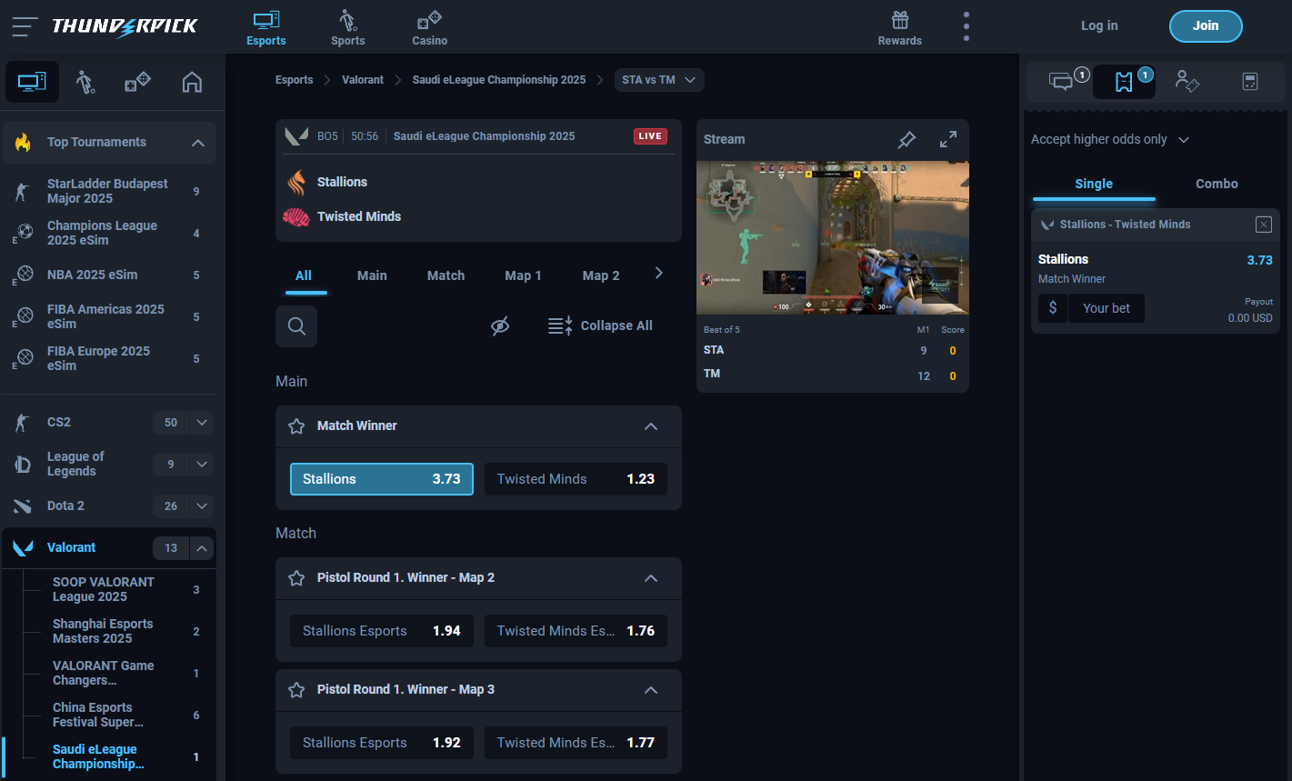Open the chat panel with one notification

[x=1060, y=81]
